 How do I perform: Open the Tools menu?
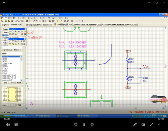click(36, 18)
